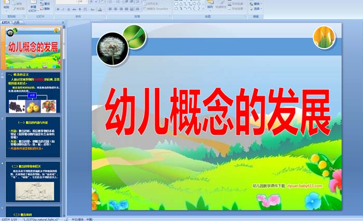Click the Paste (粘贴) button
Image resolution: width=363 pixels, height=221 pixels.
6,5
